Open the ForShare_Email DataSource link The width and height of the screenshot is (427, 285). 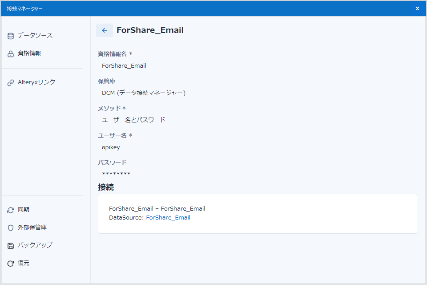tap(168, 218)
